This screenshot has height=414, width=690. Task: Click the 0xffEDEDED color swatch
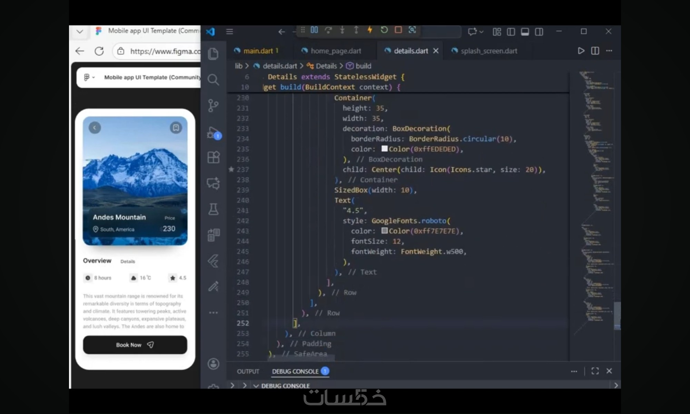pyautogui.click(x=384, y=149)
